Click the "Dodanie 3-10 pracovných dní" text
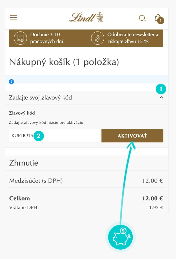 tap(47, 38)
